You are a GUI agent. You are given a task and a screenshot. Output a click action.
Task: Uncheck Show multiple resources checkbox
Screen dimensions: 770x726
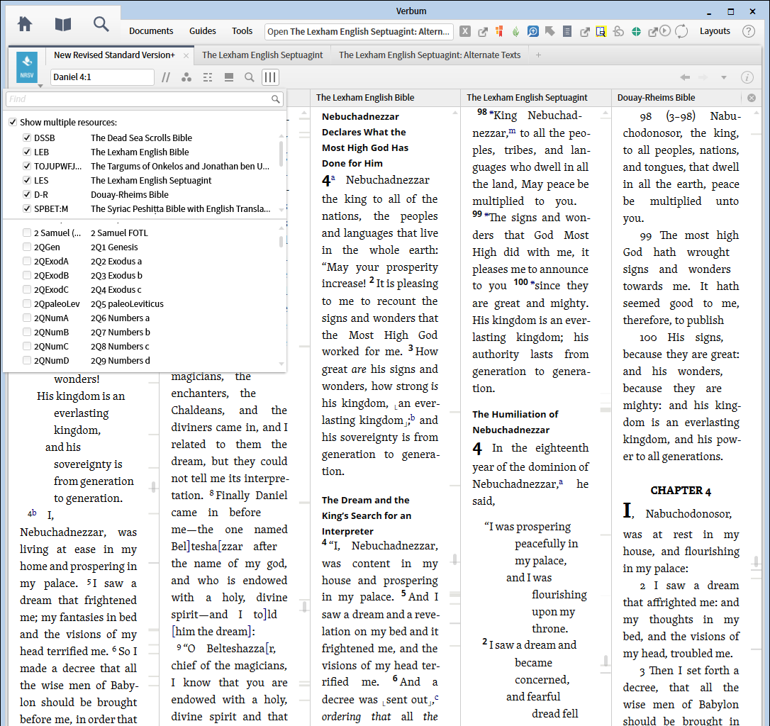tap(13, 122)
